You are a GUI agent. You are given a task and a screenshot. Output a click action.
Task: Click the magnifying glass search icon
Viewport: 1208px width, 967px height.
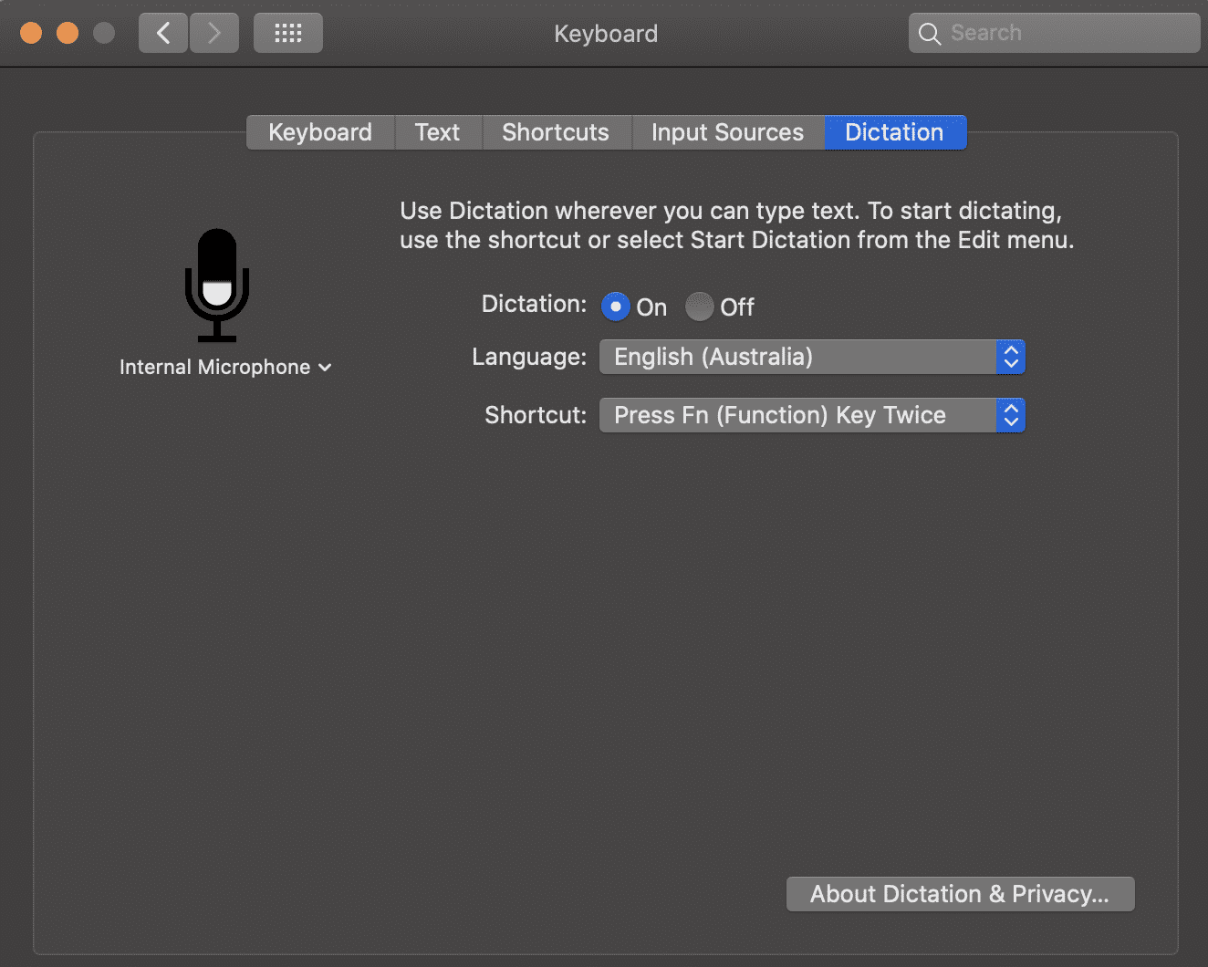coord(929,34)
